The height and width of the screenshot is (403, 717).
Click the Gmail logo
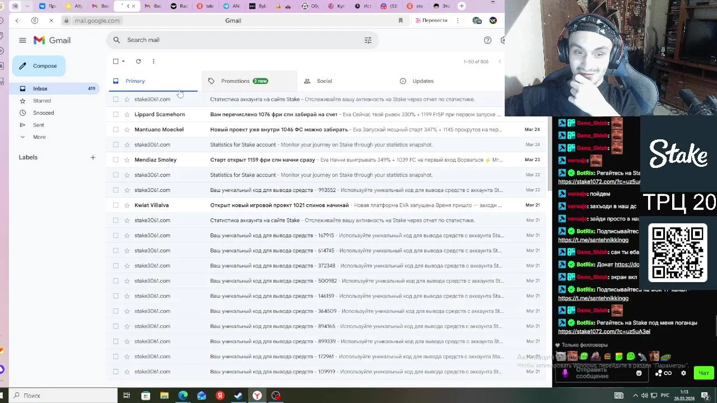(52, 40)
